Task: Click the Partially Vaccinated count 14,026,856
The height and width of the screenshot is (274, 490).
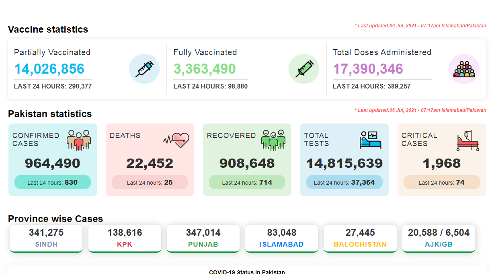Action: tap(49, 69)
